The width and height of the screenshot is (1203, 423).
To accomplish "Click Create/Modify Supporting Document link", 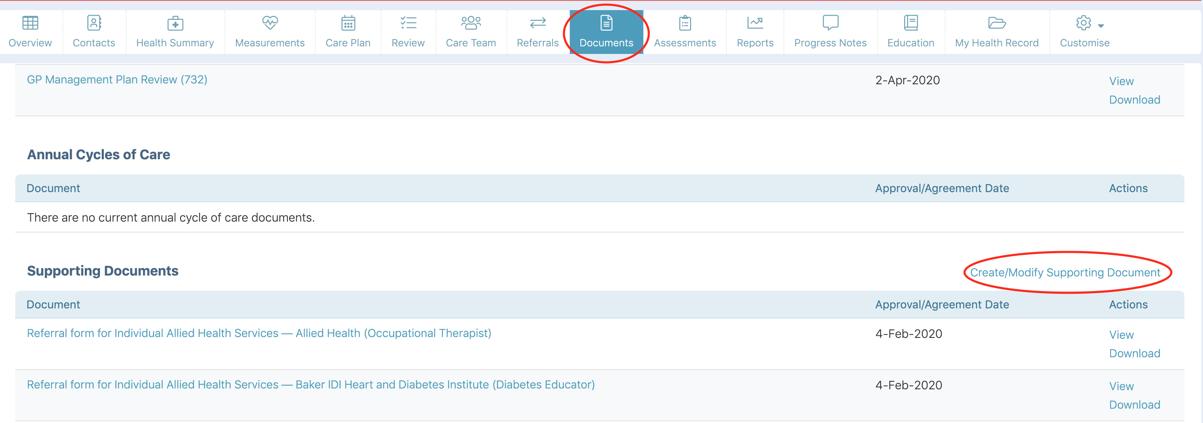I will tap(1065, 272).
